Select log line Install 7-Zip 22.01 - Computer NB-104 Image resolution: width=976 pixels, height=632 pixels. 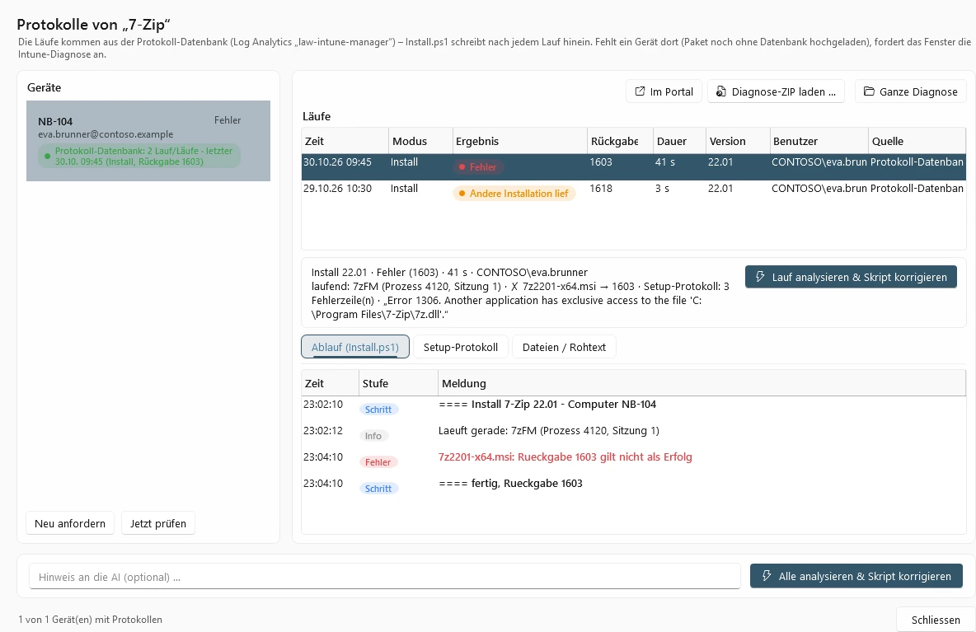(634, 409)
